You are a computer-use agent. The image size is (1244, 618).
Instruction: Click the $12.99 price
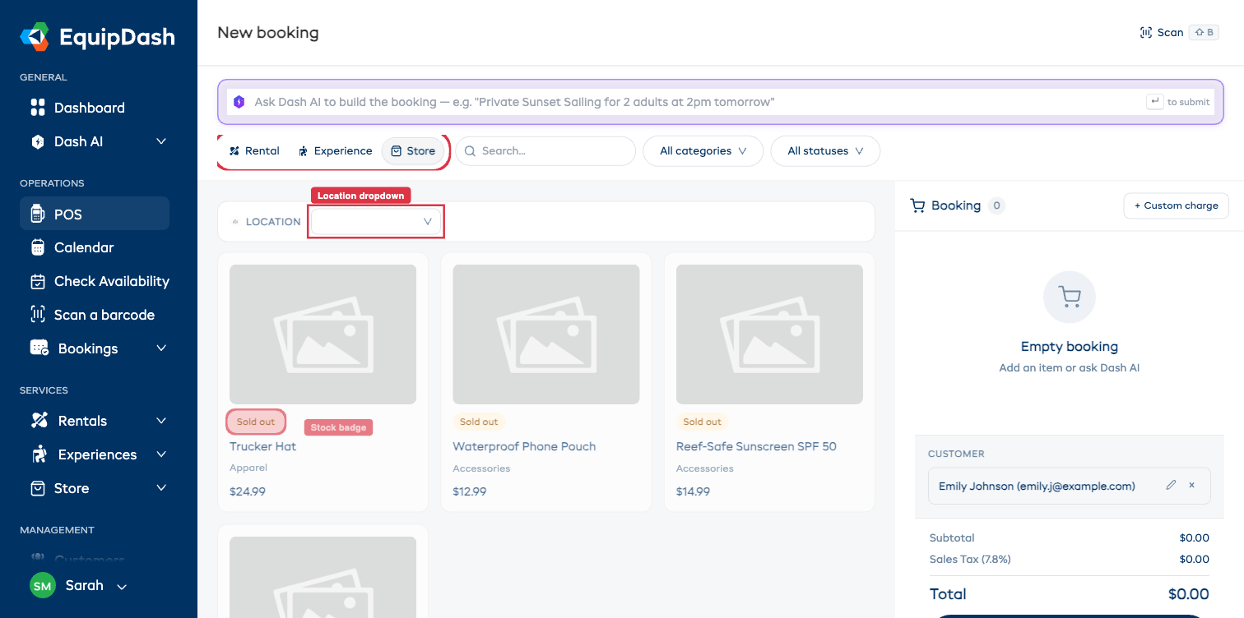470,491
